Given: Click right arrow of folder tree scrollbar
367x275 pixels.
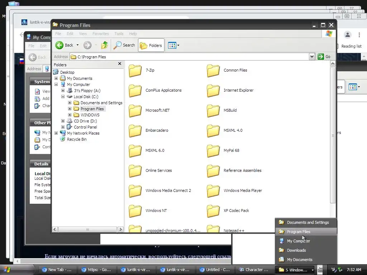Looking at the screenshot, I should click(x=120, y=230).
